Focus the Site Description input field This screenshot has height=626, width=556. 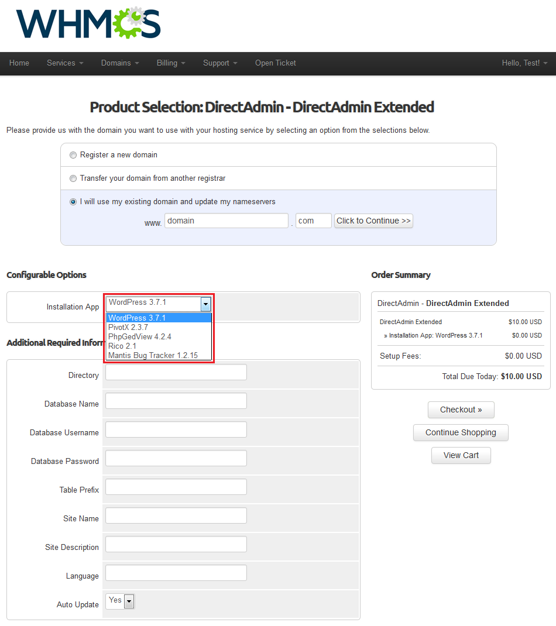click(176, 544)
